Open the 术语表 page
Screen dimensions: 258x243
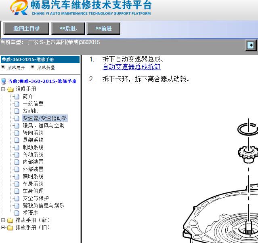click(30, 213)
